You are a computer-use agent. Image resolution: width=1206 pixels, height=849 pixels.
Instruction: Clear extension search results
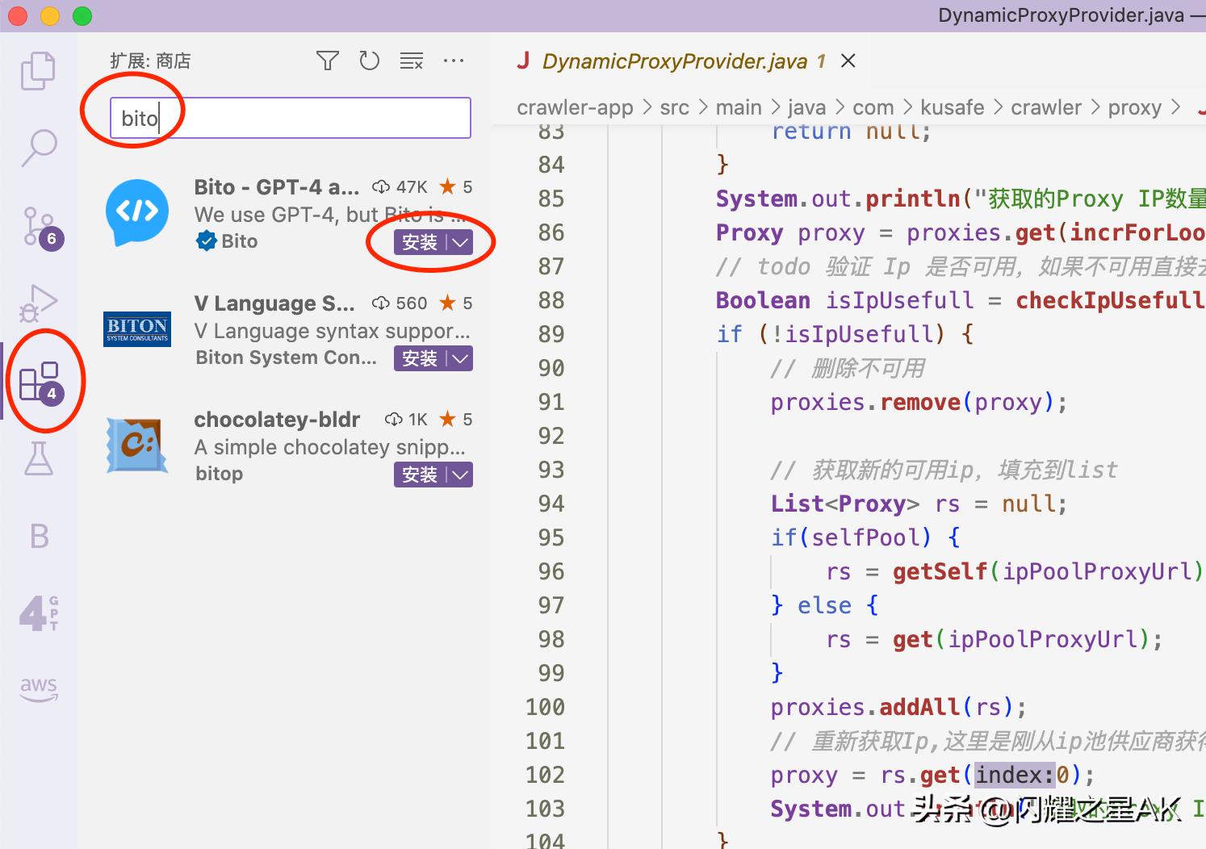point(411,61)
